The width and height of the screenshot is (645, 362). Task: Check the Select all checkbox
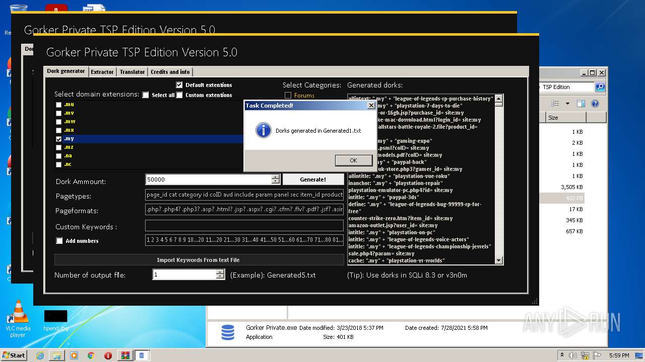(x=146, y=95)
